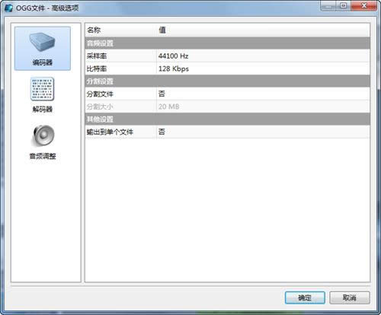Click the 取消 button

coord(350,297)
